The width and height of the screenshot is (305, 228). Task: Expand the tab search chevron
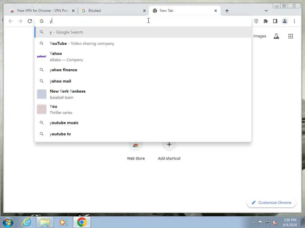click(266, 11)
